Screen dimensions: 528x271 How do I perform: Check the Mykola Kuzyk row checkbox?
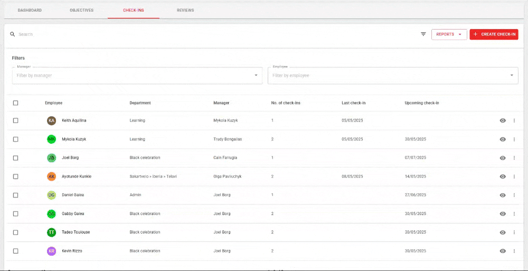tap(15, 139)
